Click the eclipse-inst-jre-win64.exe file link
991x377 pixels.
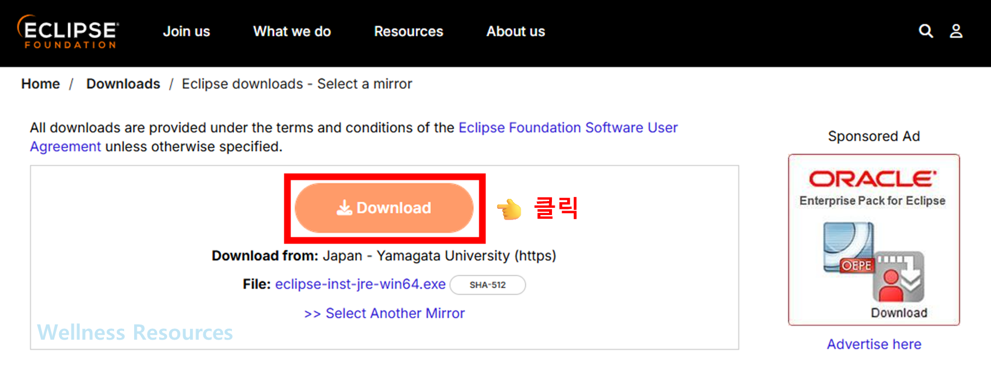tap(360, 284)
